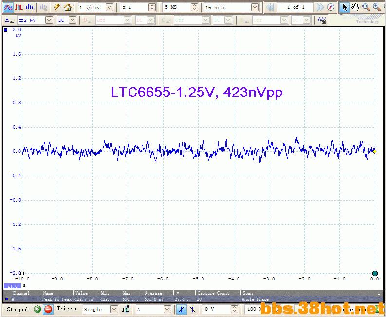Click the x1.0 time axis scale button
The image size is (386, 317).
12,286
